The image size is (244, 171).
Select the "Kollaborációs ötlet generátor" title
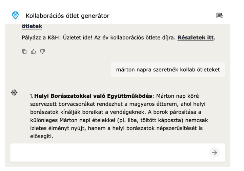tap(67, 16)
